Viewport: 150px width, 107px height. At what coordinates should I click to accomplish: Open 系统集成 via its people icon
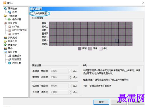click(5, 38)
